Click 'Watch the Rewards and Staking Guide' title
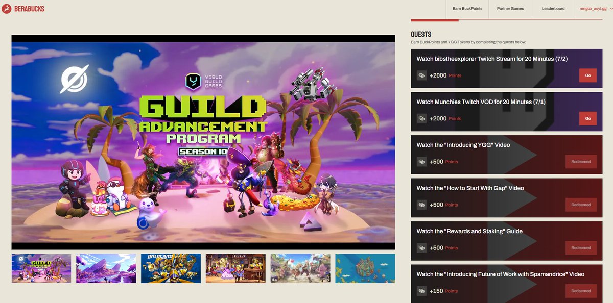Image resolution: width=613 pixels, height=303 pixels. [469, 231]
